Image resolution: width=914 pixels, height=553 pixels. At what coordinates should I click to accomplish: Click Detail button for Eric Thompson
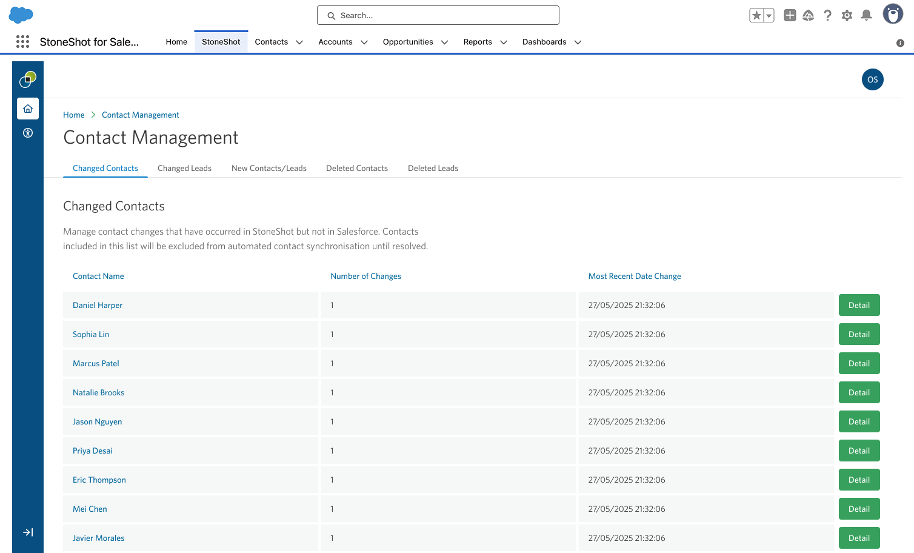pyautogui.click(x=859, y=480)
